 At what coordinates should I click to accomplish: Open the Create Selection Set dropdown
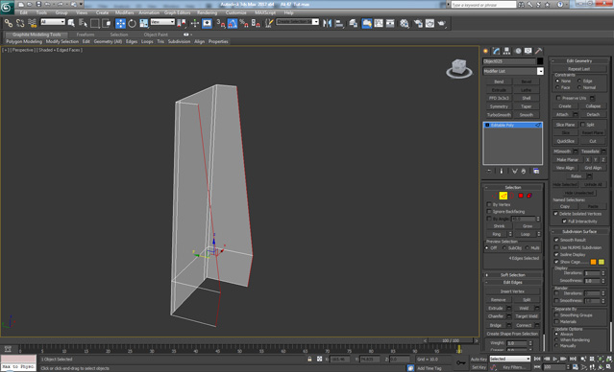(298, 22)
